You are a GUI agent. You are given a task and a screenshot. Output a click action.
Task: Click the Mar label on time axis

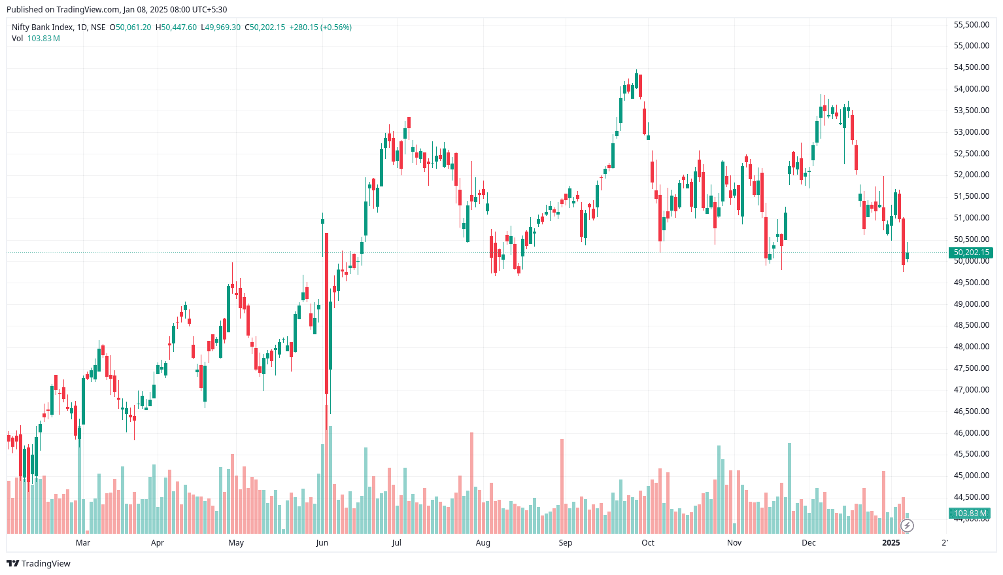click(x=83, y=543)
